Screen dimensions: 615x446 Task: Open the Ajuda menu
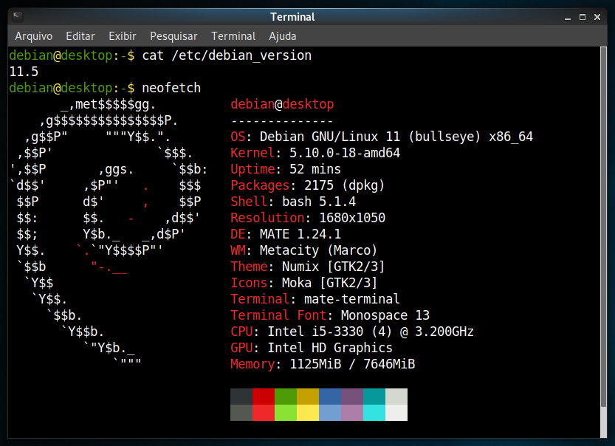coord(282,36)
